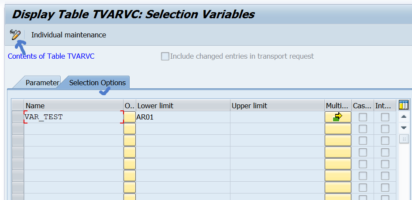Click the selection option button for VAR_TEST
The width and height of the screenshot is (412, 200).
pos(130,117)
